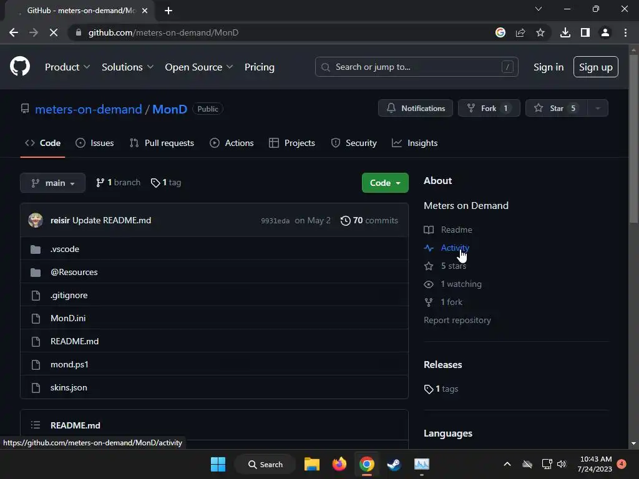Click the system monitor taskbar icon
The width and height of the screenshot is (639, 479).
pos(422,464)
